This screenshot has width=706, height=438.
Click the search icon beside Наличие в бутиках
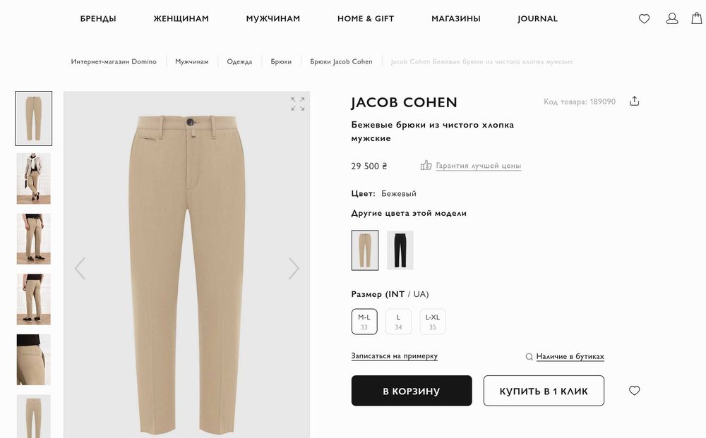point(529,357)
